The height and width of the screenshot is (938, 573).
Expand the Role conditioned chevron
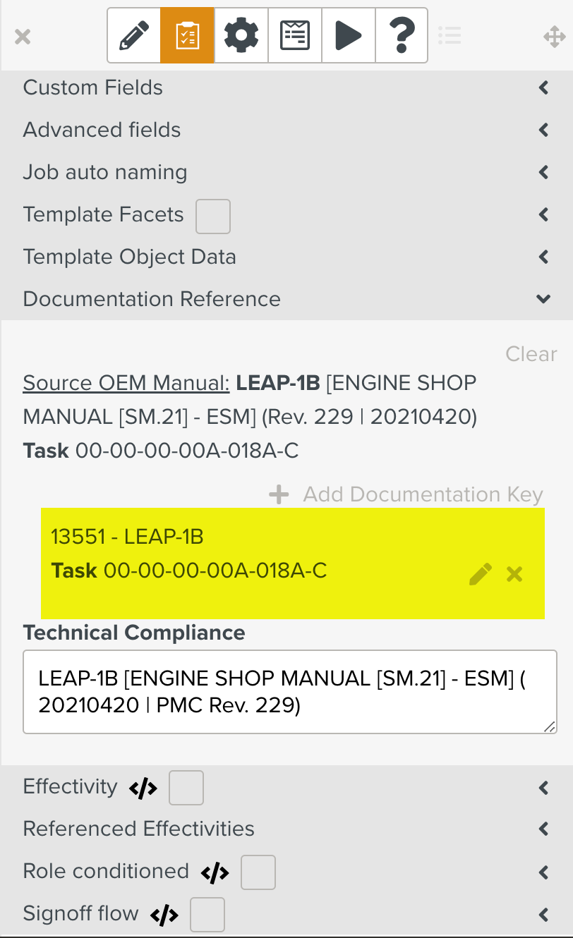click(543, 872)
